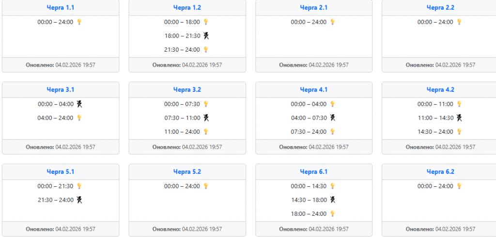This screenshot has height=237, width=496.
Task: Click the light bulb icon in Черга 5.2
Action: pos(206,186)
